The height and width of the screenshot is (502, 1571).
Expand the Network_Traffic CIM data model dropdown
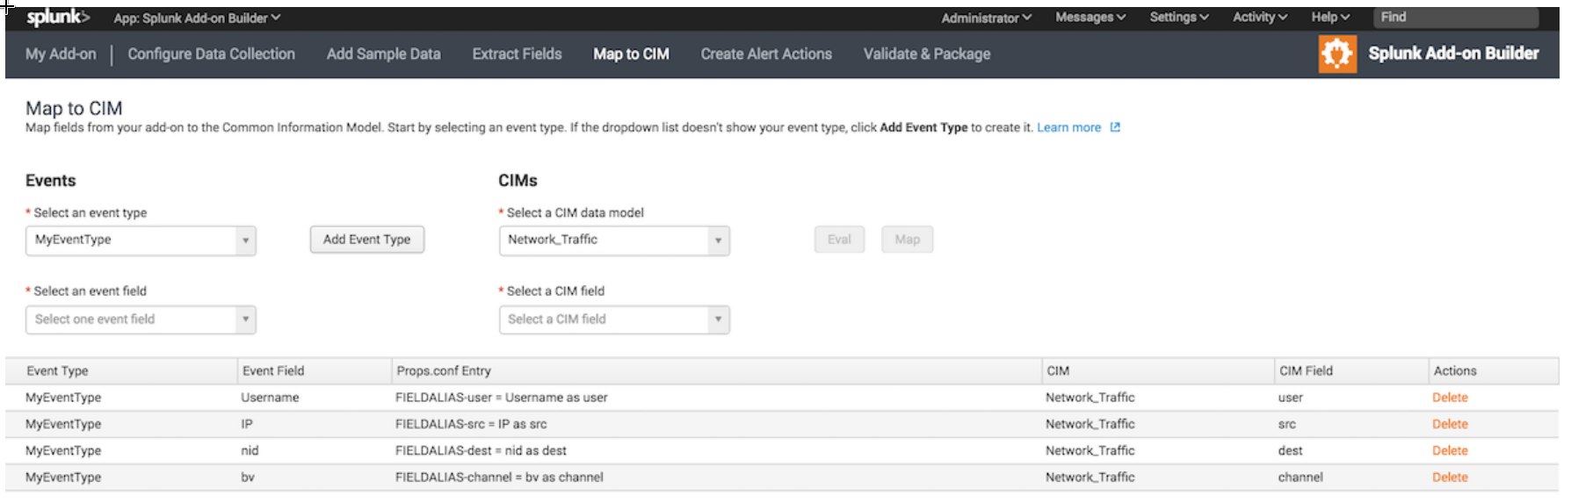pyautogui.click(x=614, y=240)
